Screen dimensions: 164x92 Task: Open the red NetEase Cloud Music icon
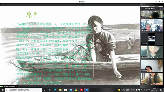click(81, 90)
